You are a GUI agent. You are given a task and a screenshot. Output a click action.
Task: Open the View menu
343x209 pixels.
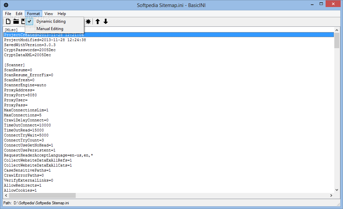pyautogui.click(x=49, y=13)
